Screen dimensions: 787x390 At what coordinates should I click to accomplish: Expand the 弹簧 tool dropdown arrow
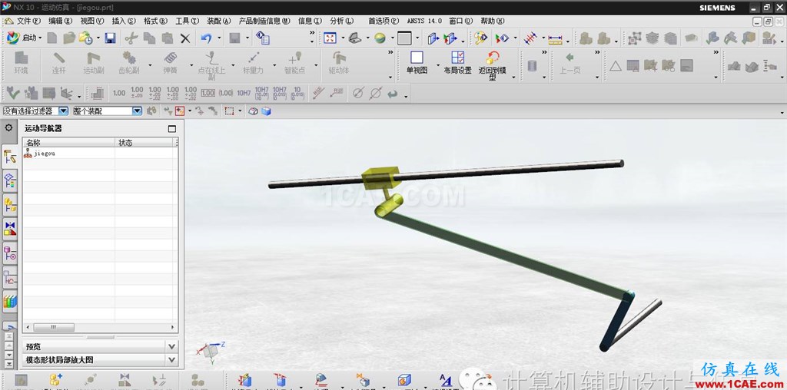point(191,66)
